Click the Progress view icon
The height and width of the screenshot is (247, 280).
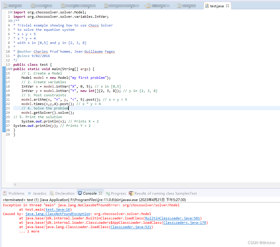point(108,193)
